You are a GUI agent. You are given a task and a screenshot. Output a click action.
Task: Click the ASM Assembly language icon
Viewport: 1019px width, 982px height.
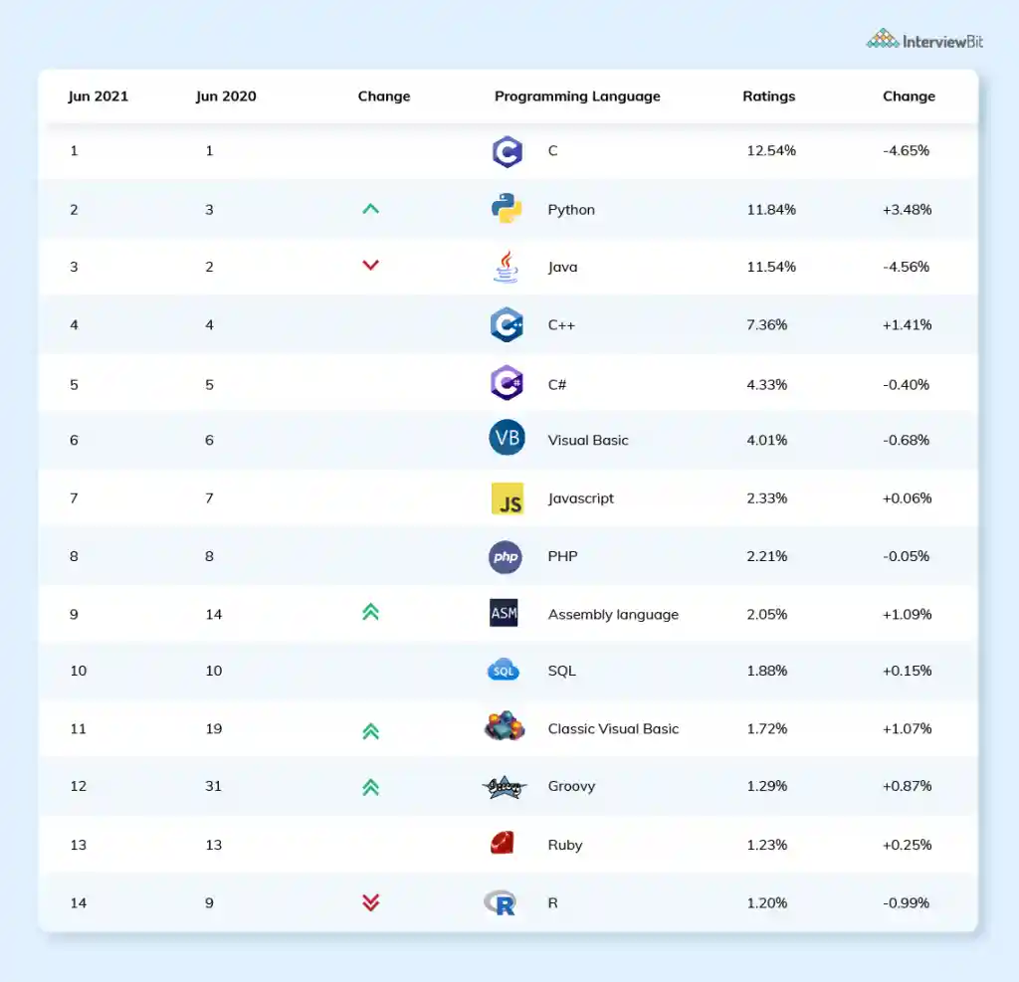tap(504, 613)
